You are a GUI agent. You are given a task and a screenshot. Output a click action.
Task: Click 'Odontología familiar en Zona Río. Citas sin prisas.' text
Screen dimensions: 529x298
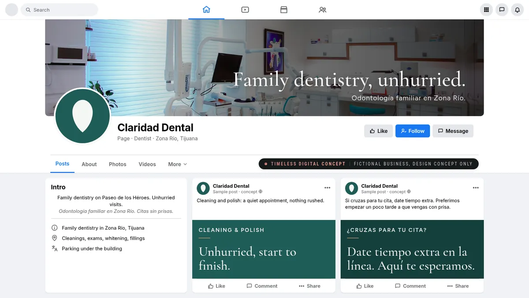[116, 211]
